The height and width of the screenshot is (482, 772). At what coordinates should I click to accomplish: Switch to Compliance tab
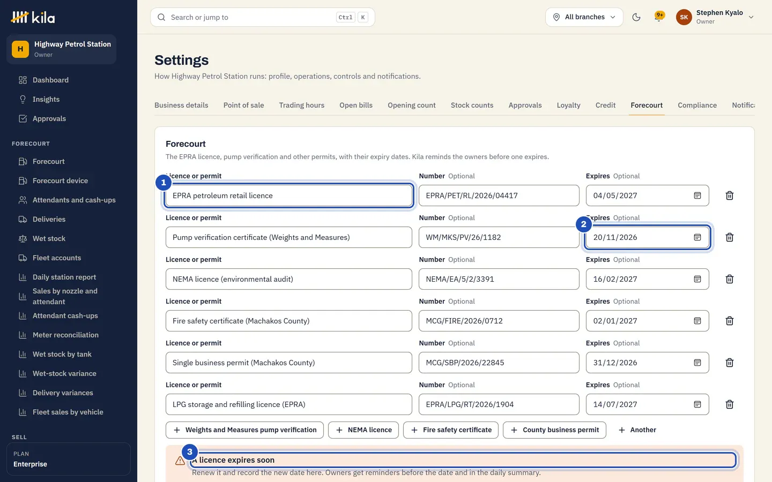point(697,105)
